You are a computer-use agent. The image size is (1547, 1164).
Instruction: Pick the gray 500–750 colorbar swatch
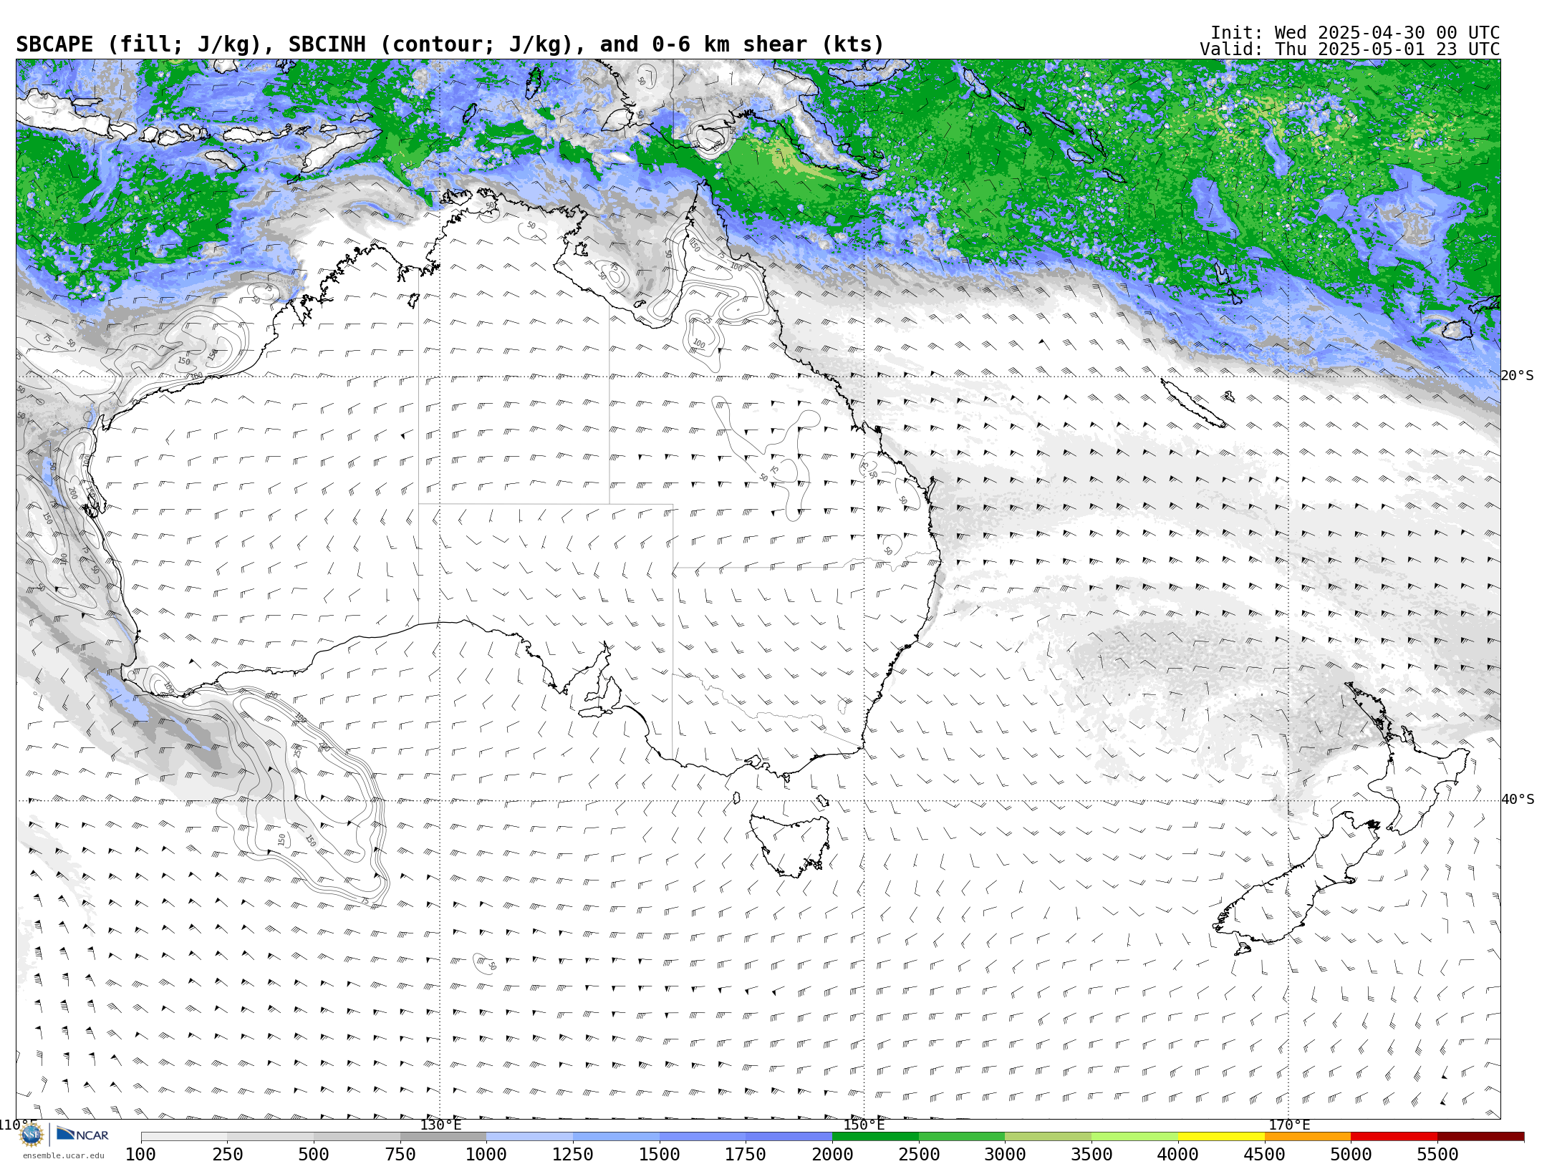click(x=357, y=1137)
